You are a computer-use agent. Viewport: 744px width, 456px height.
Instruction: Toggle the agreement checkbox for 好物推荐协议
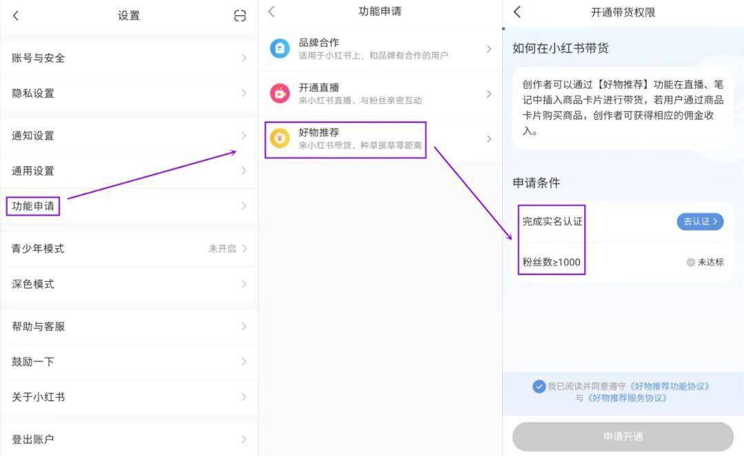pyautogui.click(x=539, y=386)
